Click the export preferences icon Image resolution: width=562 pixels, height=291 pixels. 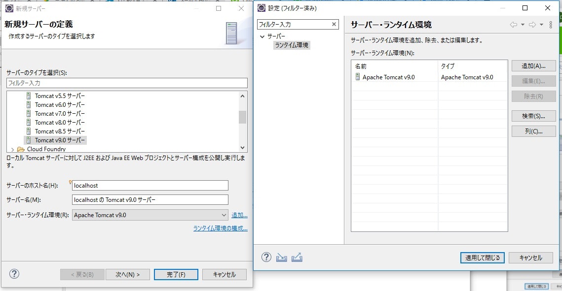pos(297,257)
